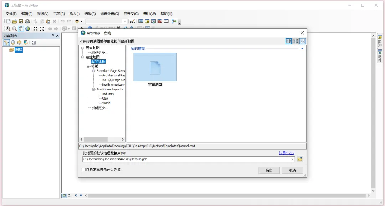Click the Redo arrow icon
Viewport: 385px width, 206px height.
69,21
